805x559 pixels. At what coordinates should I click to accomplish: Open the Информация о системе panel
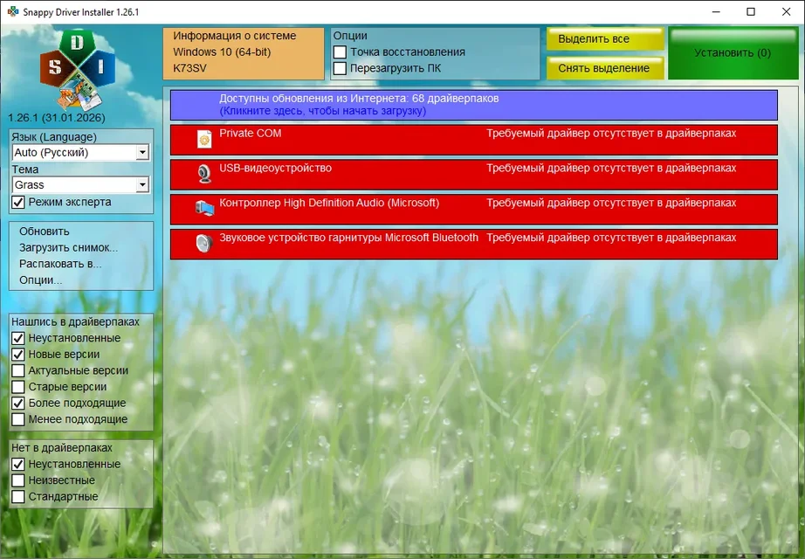pos(244,53)
